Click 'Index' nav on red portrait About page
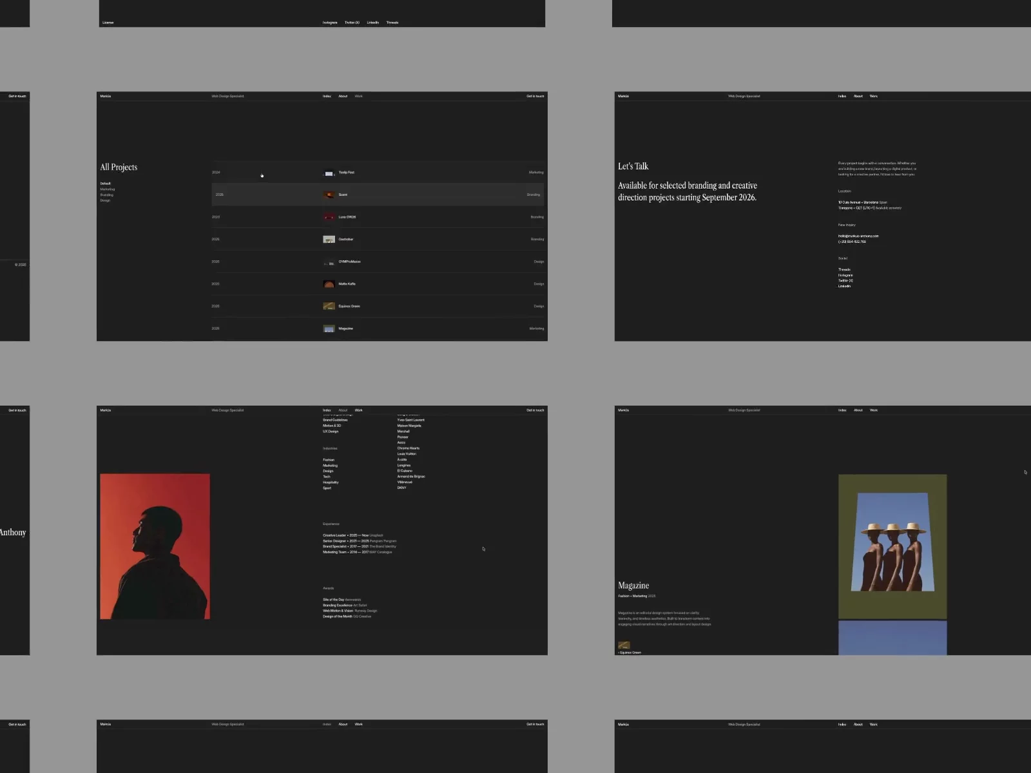Viewport: 1031px width, 773px height. 327,410
